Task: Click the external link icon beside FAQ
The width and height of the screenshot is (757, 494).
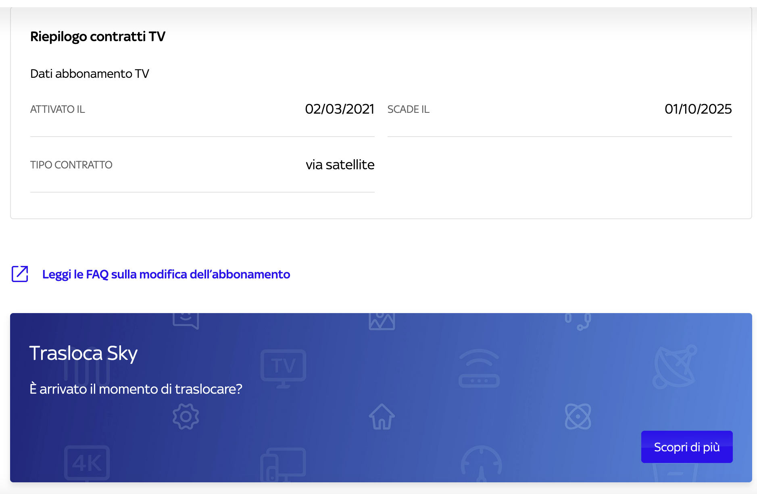Action: pos(20,274)
